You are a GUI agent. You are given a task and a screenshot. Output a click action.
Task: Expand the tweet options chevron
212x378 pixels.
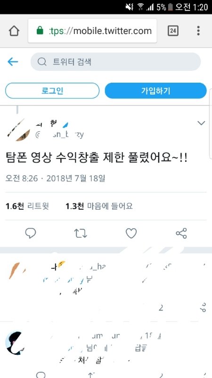[x=201, y=123]
